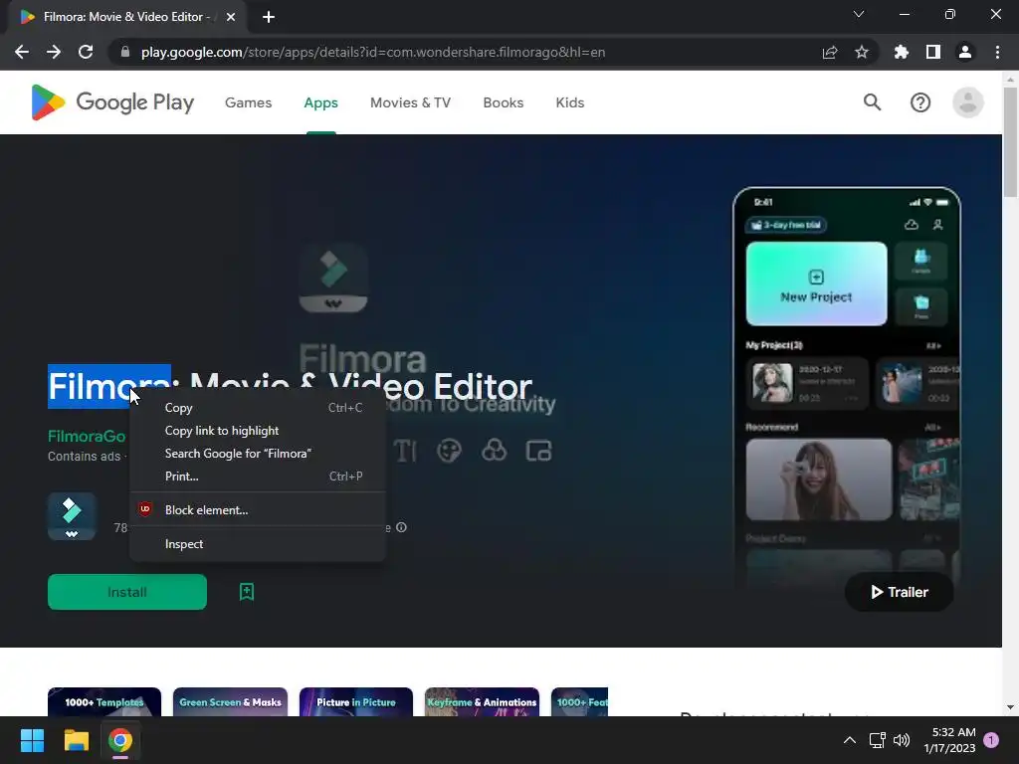Open the taskbar clock and date
The width and height of the screenshot is (1019, 764).
tap(949, 740)
